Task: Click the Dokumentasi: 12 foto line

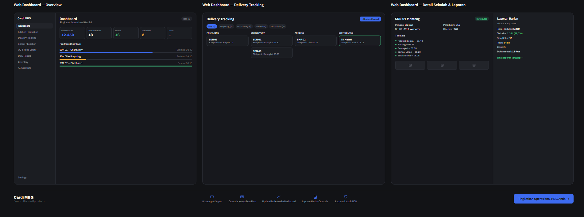Action: [x=509, y=51]
